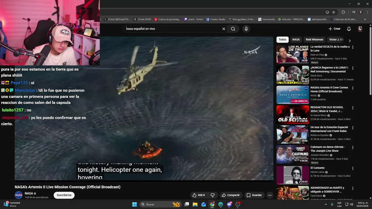The height and width of the screenshot is (209, 372).
Task: Click the Crear button
Action: [x=334, y=29]
